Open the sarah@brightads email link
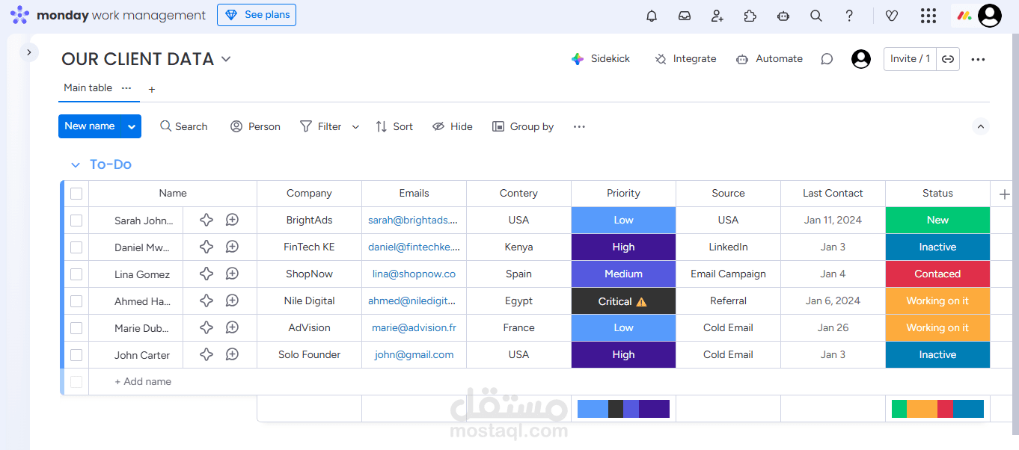The image size is (1019, 450). pos(413,221)
